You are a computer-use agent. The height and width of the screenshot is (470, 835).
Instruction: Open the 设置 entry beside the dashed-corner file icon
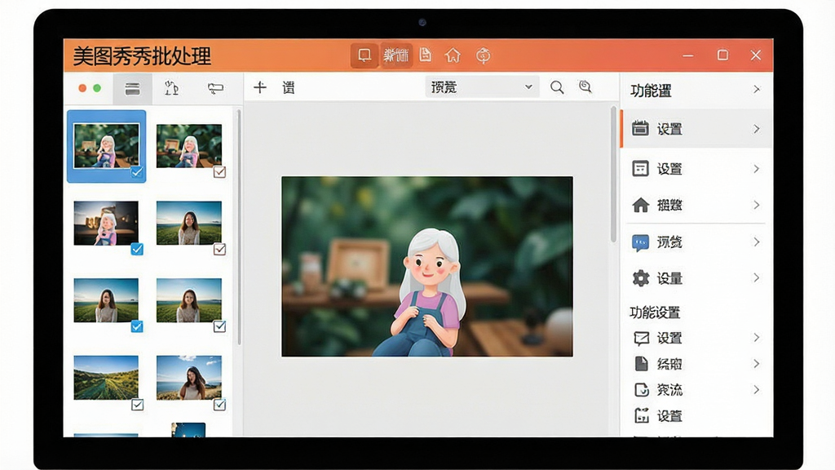pos(670,415)
